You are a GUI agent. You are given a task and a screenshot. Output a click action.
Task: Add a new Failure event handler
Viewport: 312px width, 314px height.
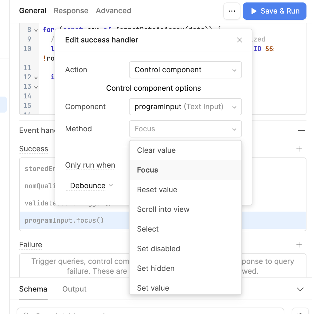299,245
